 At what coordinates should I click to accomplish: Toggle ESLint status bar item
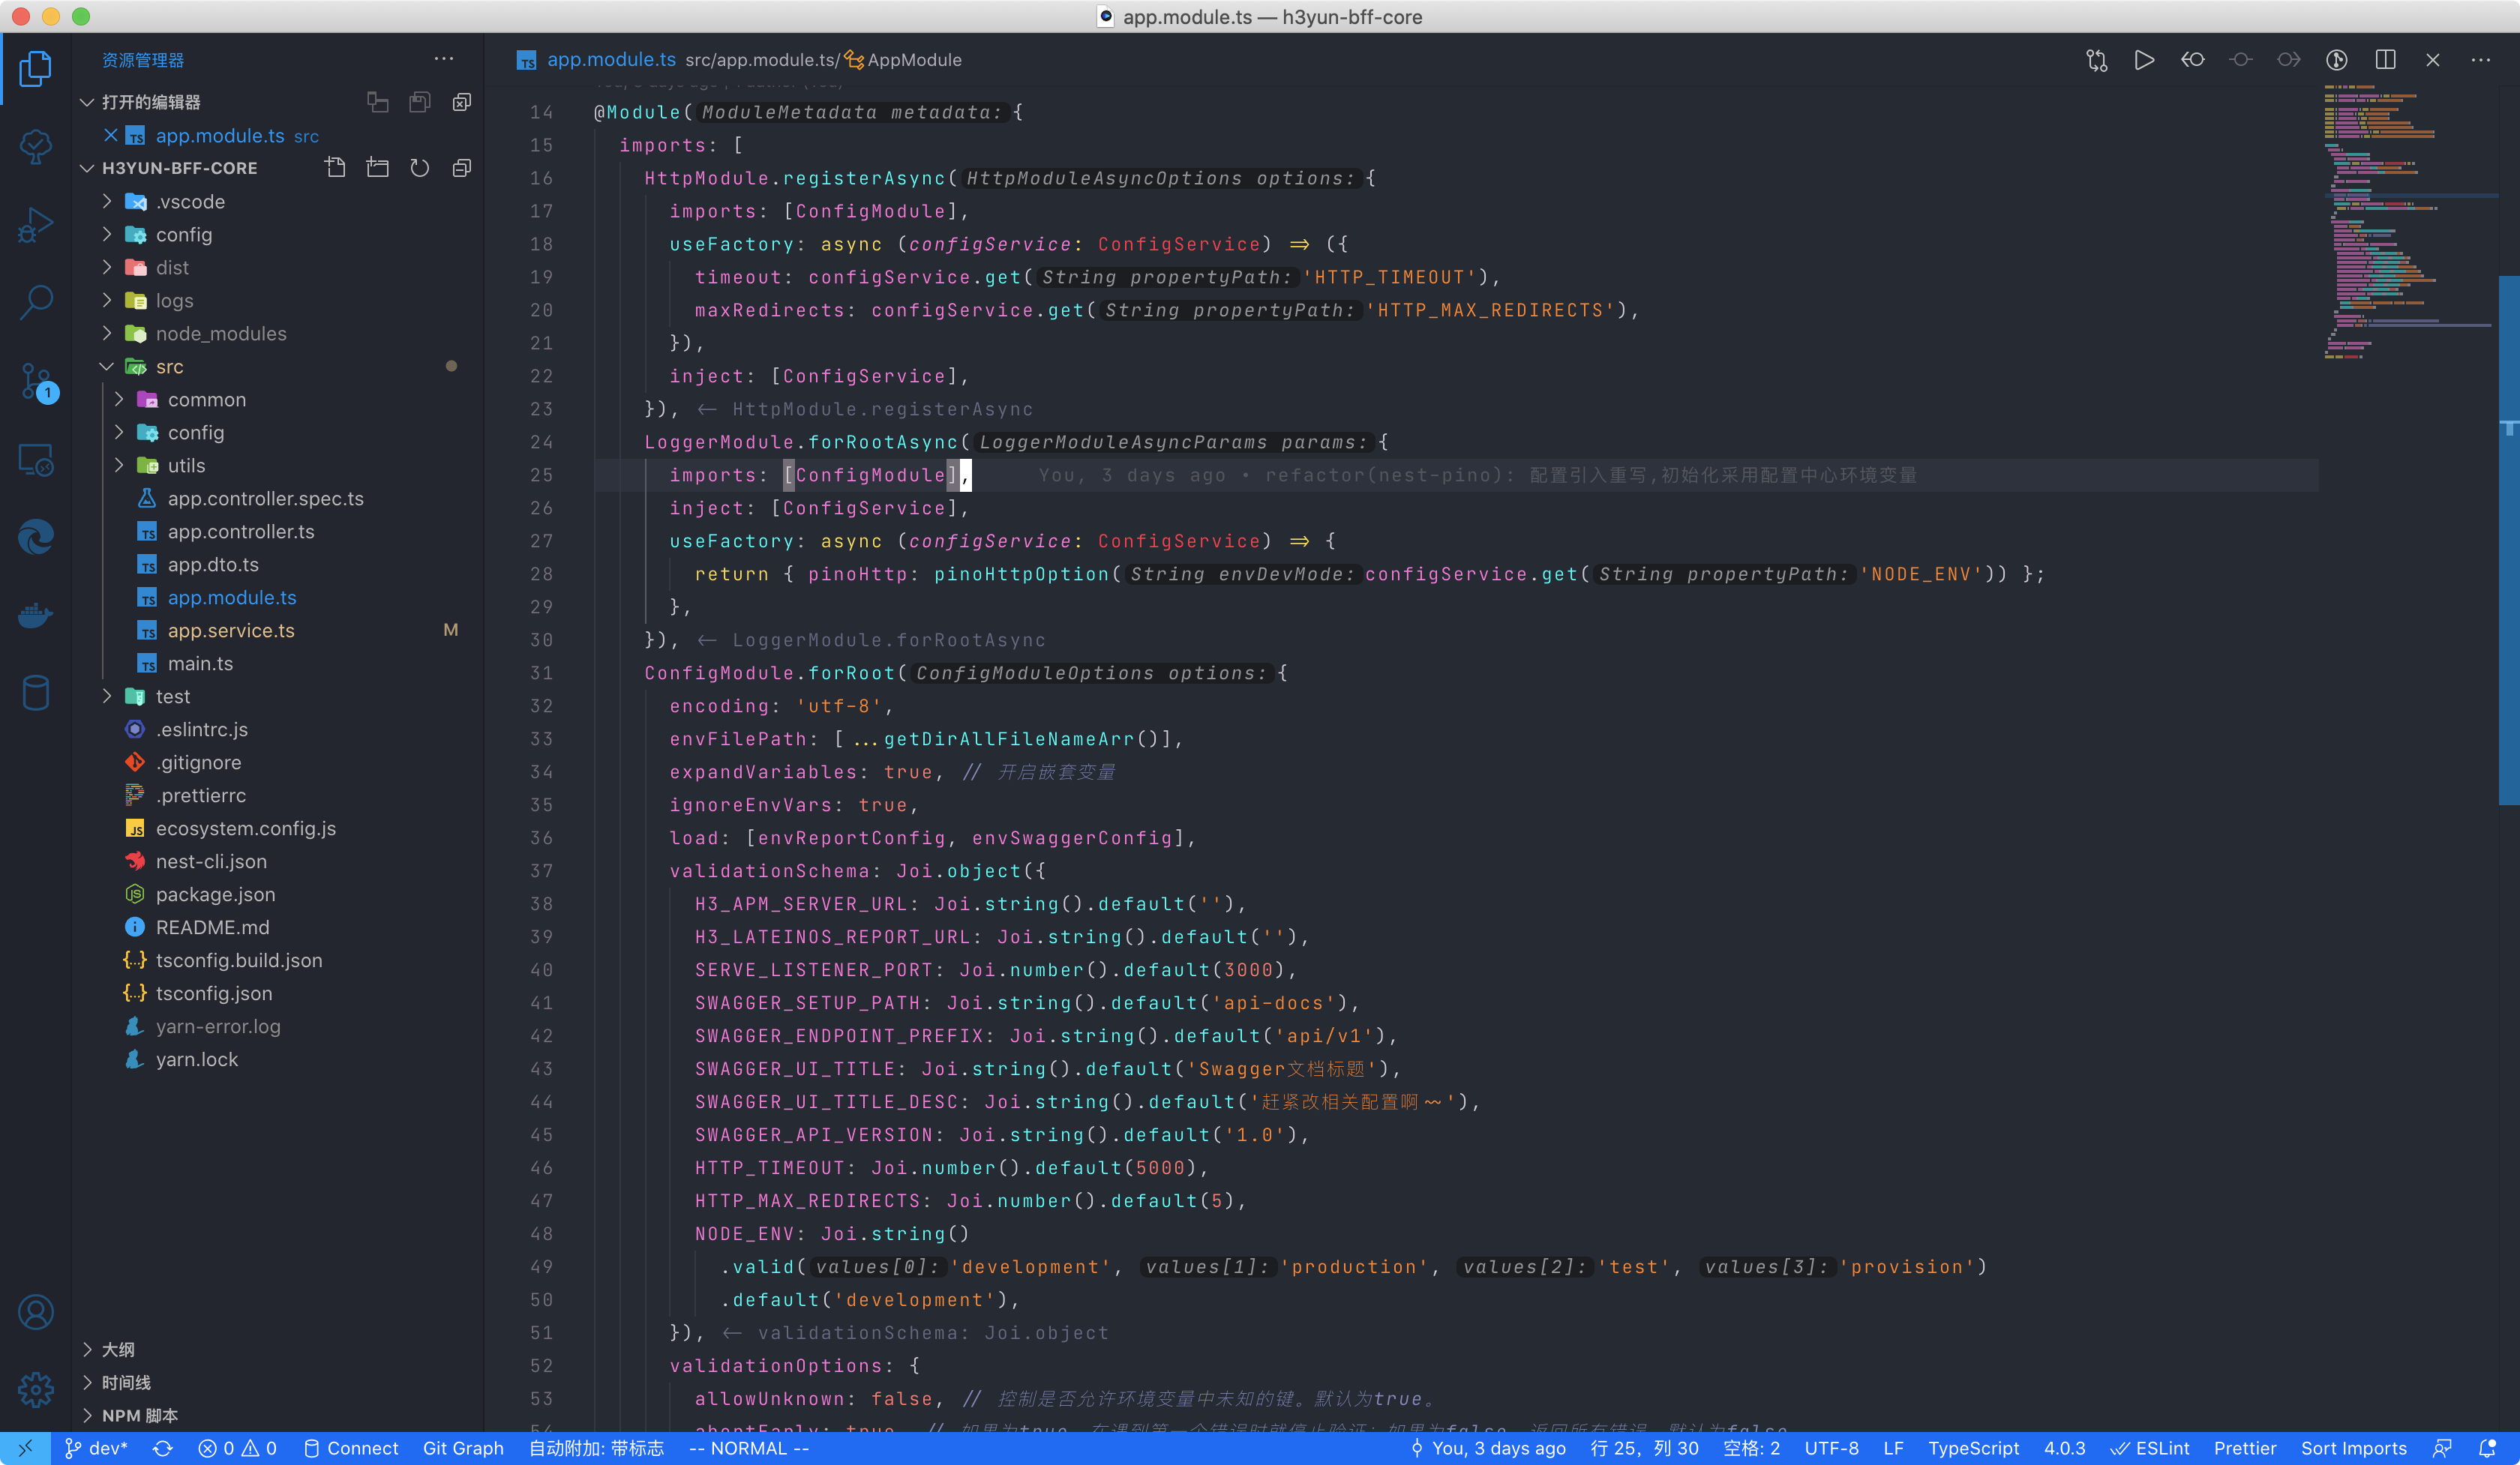coord(2150,1448)
